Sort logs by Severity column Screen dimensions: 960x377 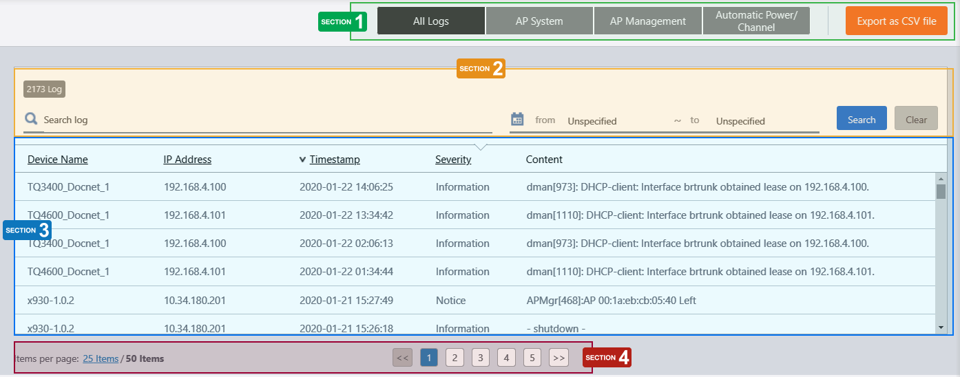pos(453,160)
